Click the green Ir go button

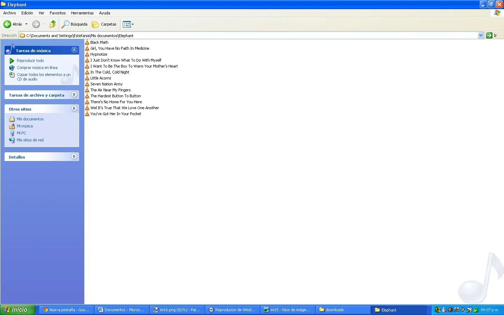tap(489, 35)
